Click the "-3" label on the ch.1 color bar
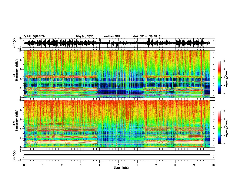Image resolution: width=240 pixels, height=185 pixels. coord(224,61)
